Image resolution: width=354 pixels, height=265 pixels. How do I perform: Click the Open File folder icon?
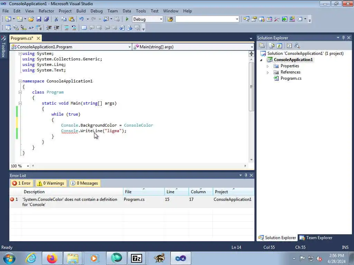coord(31,19)
